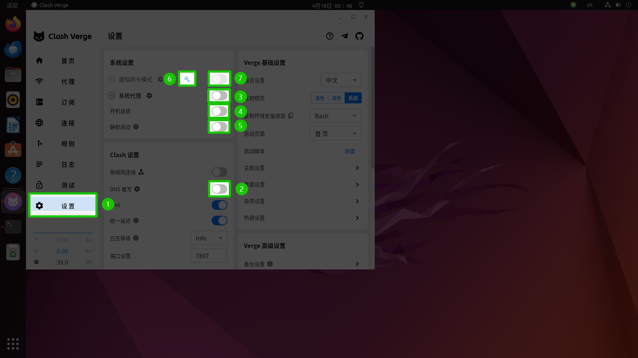Click the wrench icon for TUN service
638x358 pixels.
click(x=187, y=79)
